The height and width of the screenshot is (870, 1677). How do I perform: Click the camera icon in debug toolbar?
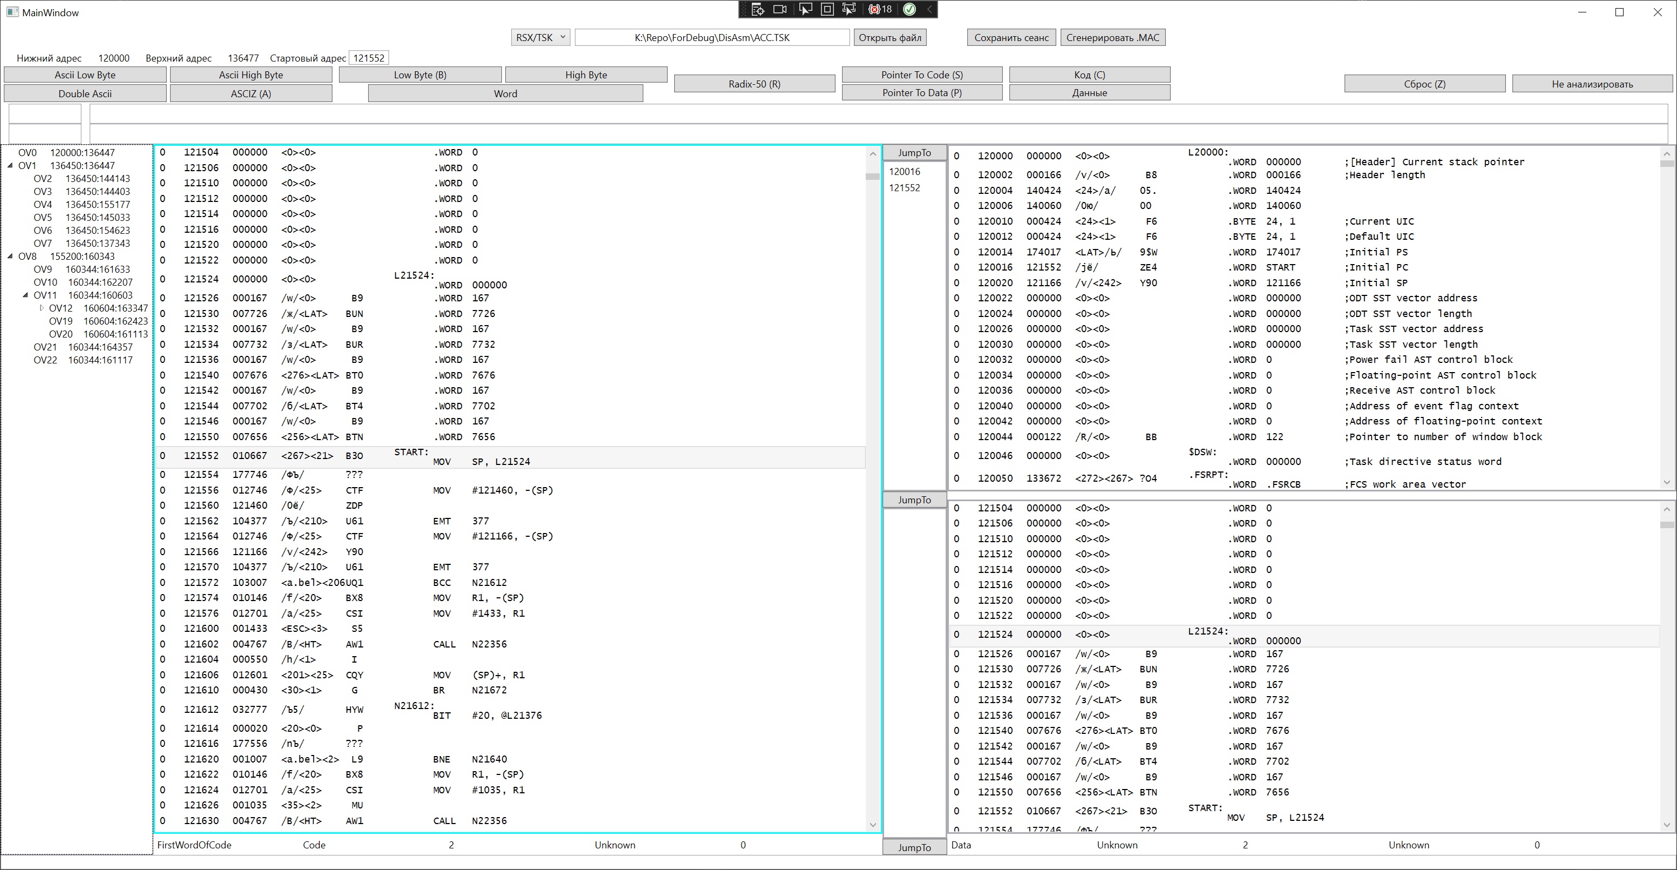780,9
